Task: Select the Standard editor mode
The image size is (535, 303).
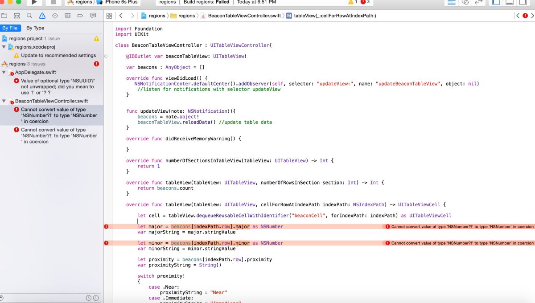Action: tap(451, 2)
